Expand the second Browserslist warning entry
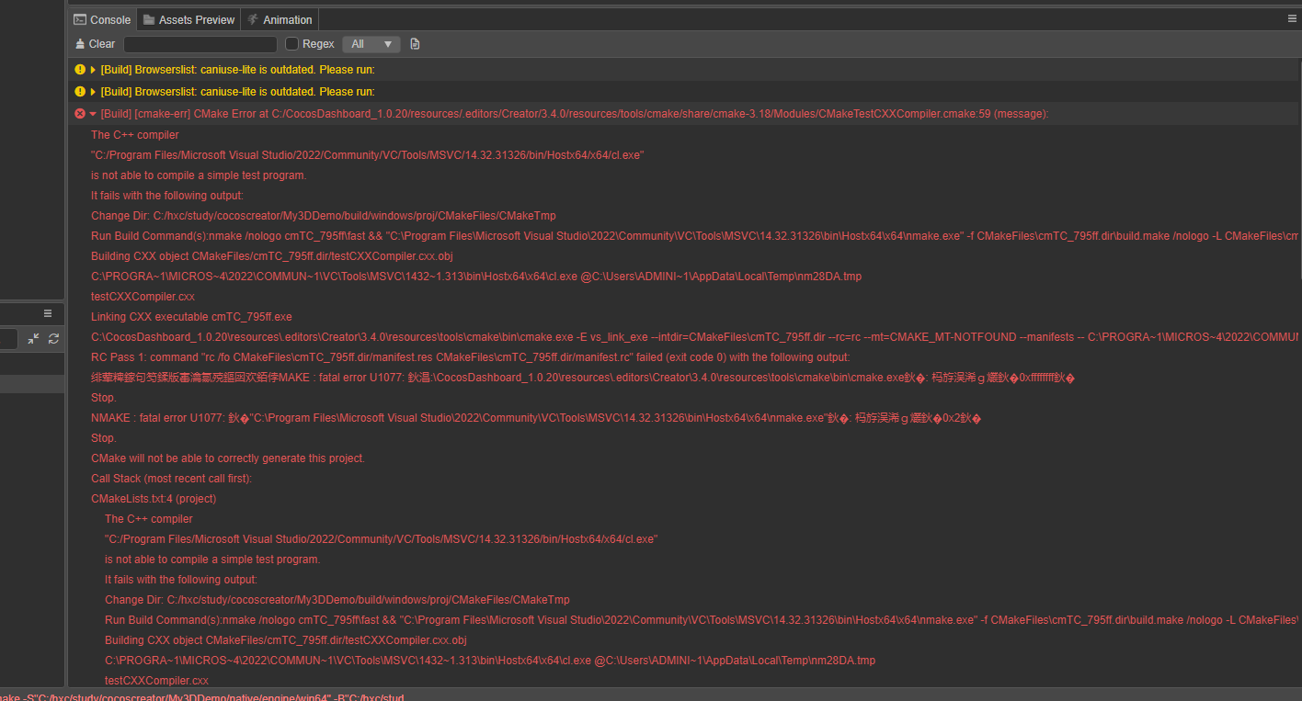The image size is (1302, 701). coord(93,92)
